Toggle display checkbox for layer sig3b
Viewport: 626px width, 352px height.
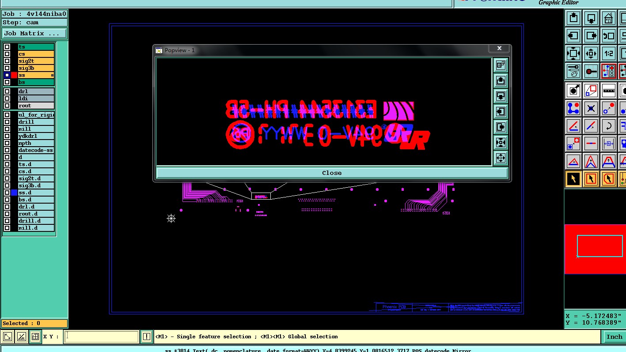(x=7, y=68)
